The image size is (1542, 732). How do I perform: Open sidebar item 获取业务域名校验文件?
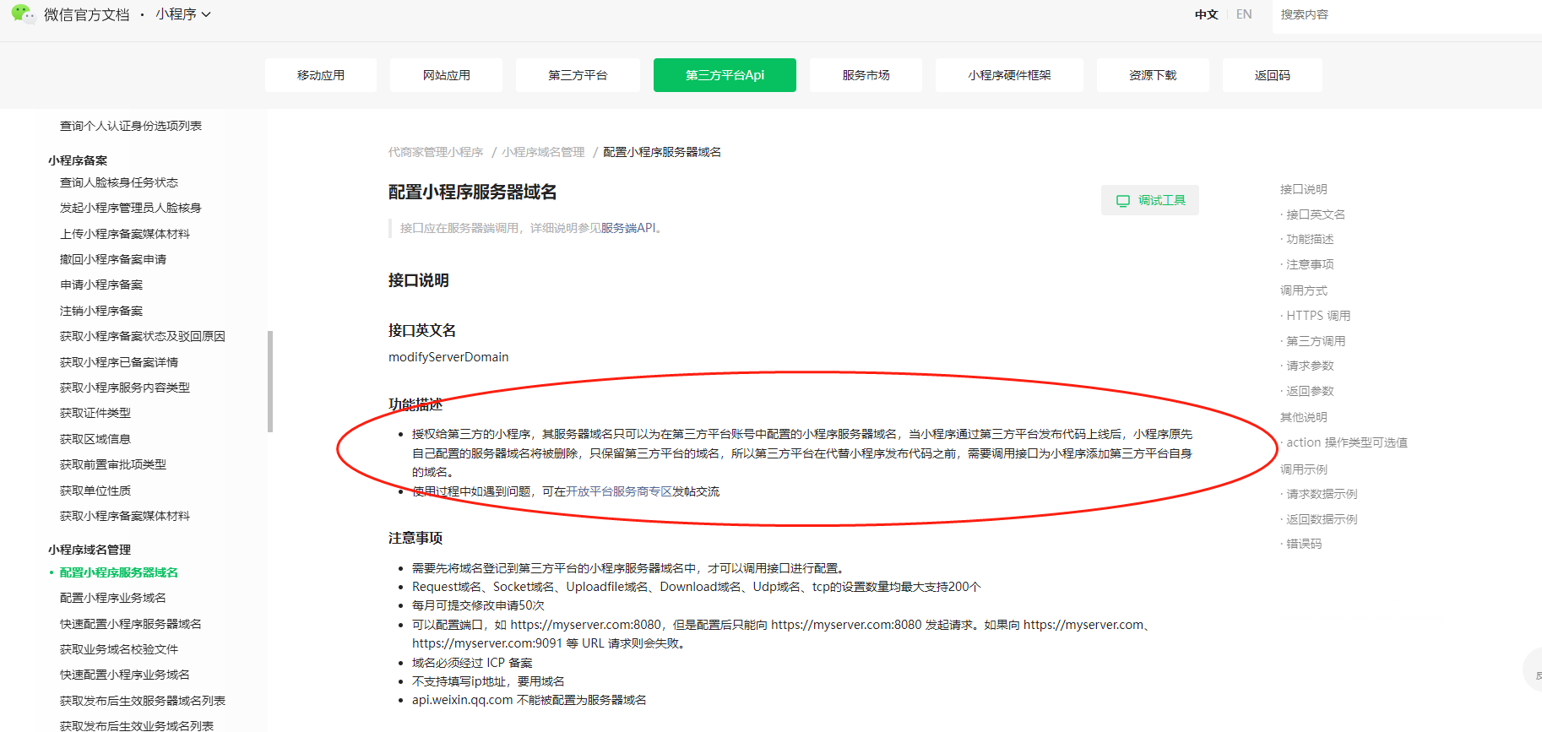pos(119,649)
